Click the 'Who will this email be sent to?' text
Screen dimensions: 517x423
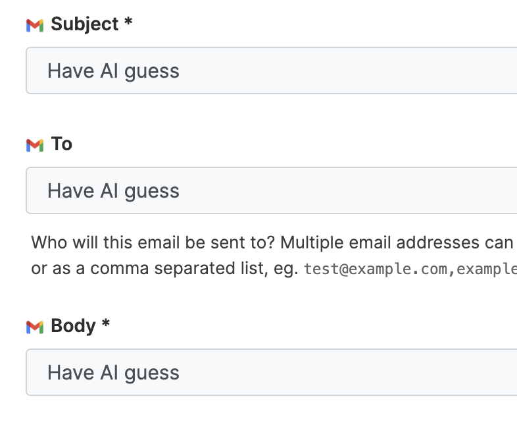pos(153,242)
